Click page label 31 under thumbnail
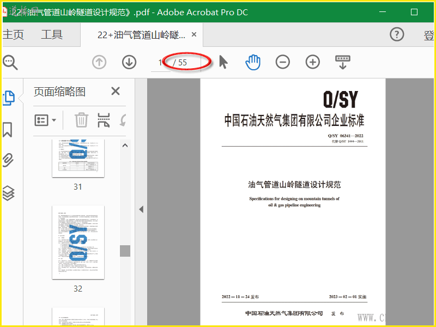436x327 pixels. (78, 186)
